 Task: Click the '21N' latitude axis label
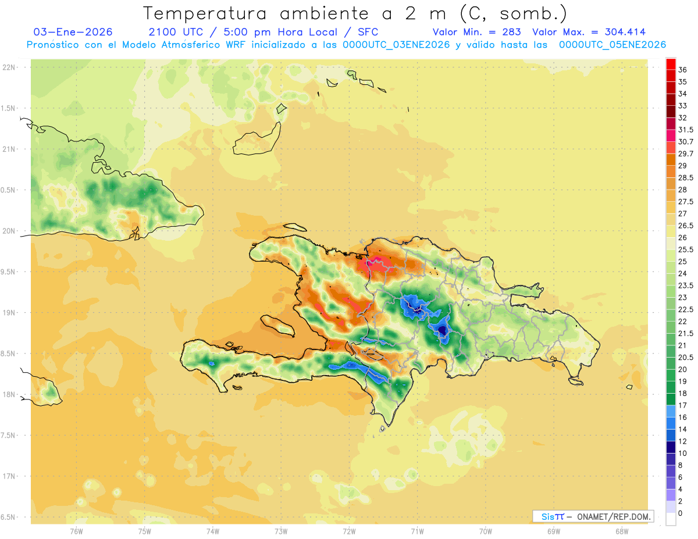(9, 149)
